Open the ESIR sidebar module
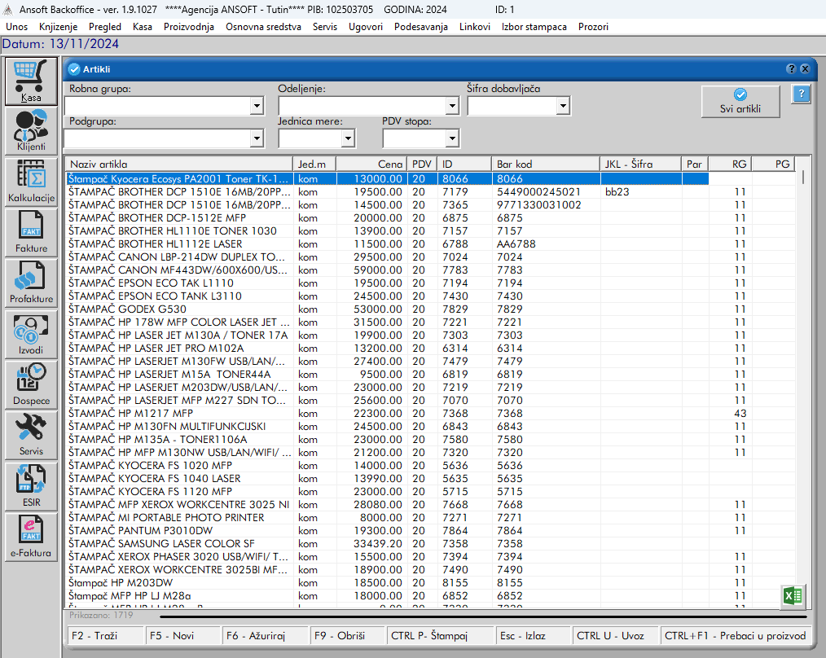Screen dimensions: 826x658 [31, 486]
